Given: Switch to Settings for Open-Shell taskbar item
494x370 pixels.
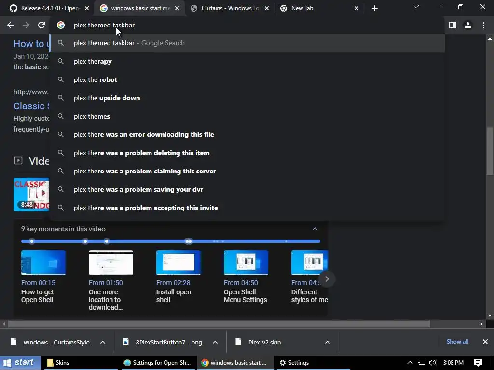Looking at the screenshot, I should pyautogui.click(x=158, y=363).
